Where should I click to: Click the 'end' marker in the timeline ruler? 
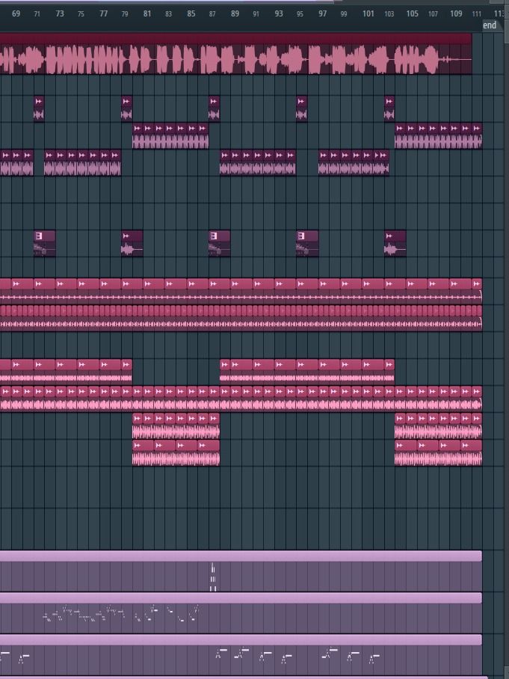point(490,25)
